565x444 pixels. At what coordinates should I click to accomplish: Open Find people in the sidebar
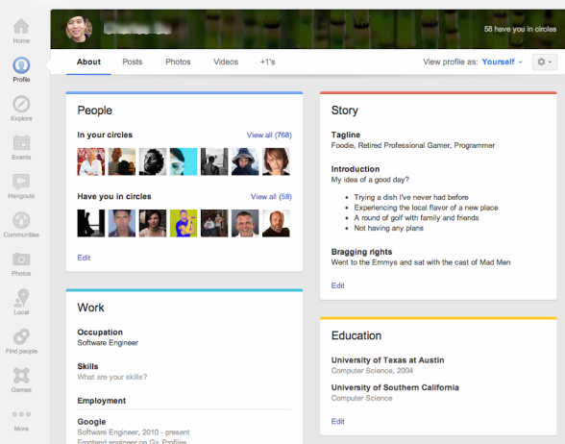[21, 341]
